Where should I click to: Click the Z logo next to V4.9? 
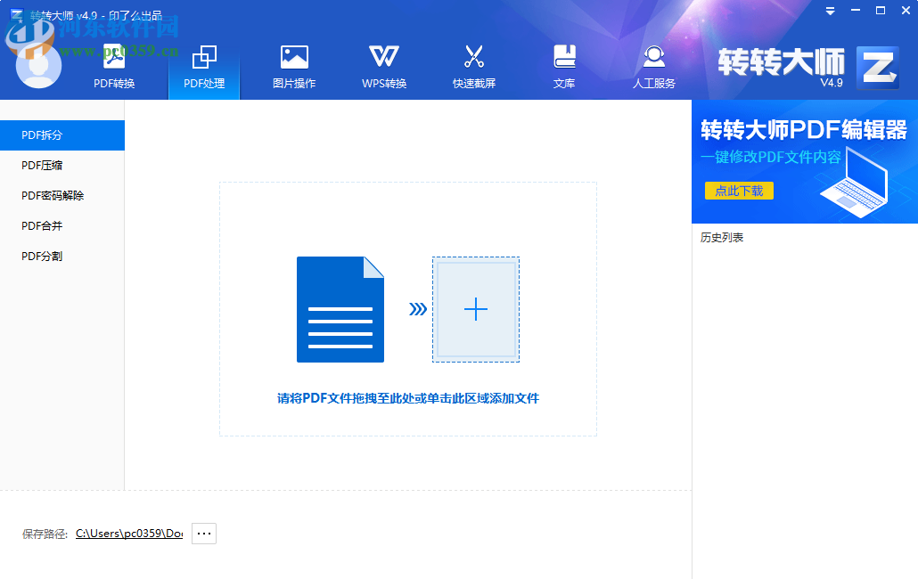click(877, 66)
